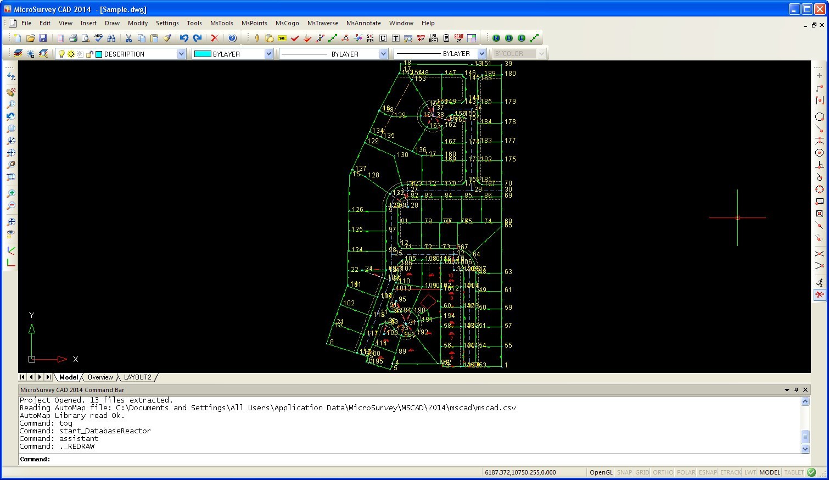Click the Paste clipboard icon
The height and width of the screenshot is (480, 829).
point(154,38)
